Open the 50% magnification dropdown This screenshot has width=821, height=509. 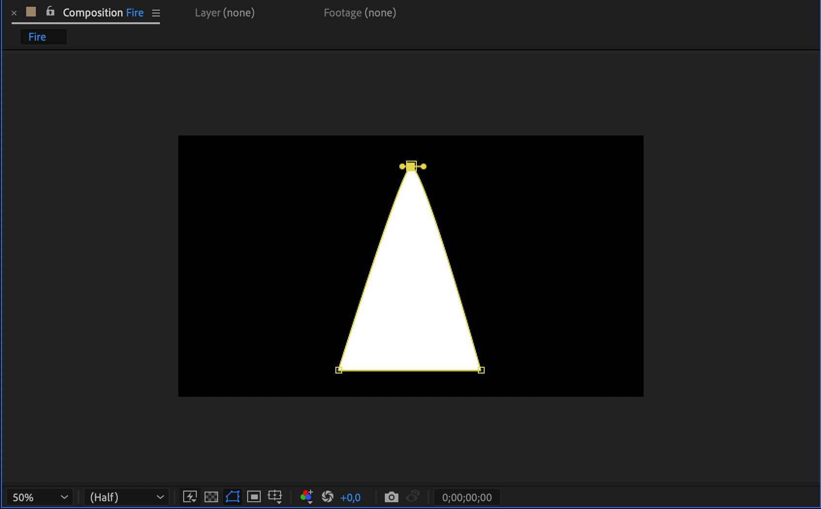pyautogui.click(x=39, y=497)
